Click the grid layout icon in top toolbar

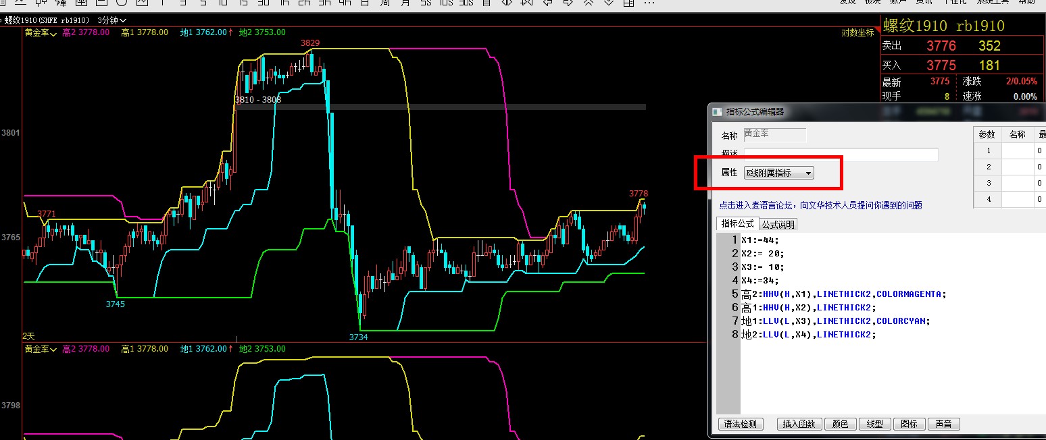point(628,3)
